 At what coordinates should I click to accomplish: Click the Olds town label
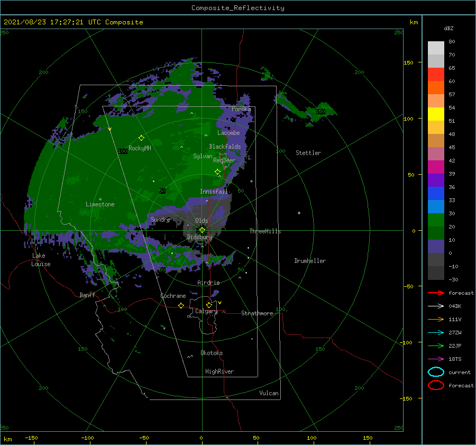(202, 221)
